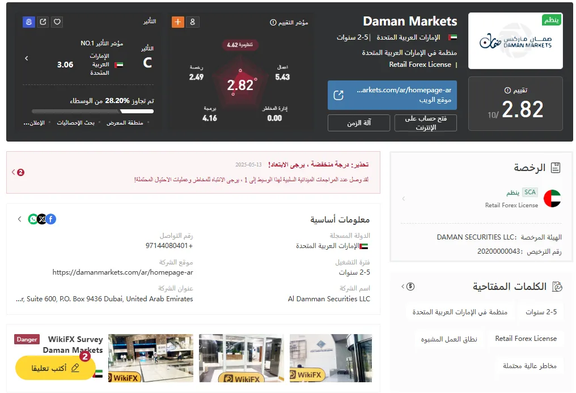Click the person profile icon beside plus

pyautogui.click(x=193, y=22)
